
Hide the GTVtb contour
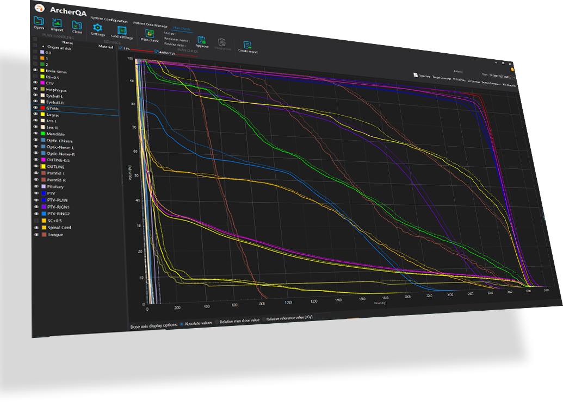pyautogui.click(x=35, y=108)
